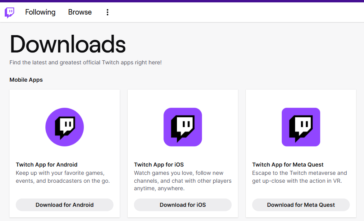This screenshot has height=221, width=364.
Task: Click the 'Escape to the Twitch metaverse' description
Action: point(299,177)
